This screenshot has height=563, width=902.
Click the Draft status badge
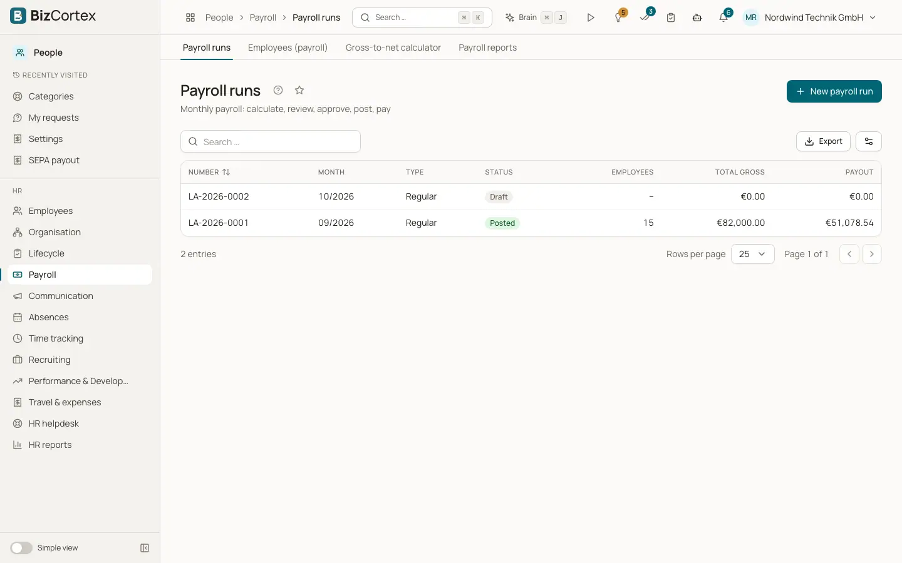coord(499,197)
